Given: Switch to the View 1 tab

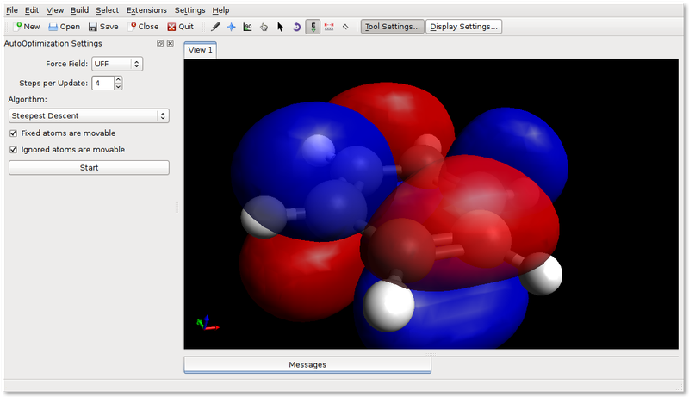Looking at the screenshot, I should pyautogui.click(x=200, y=50).
